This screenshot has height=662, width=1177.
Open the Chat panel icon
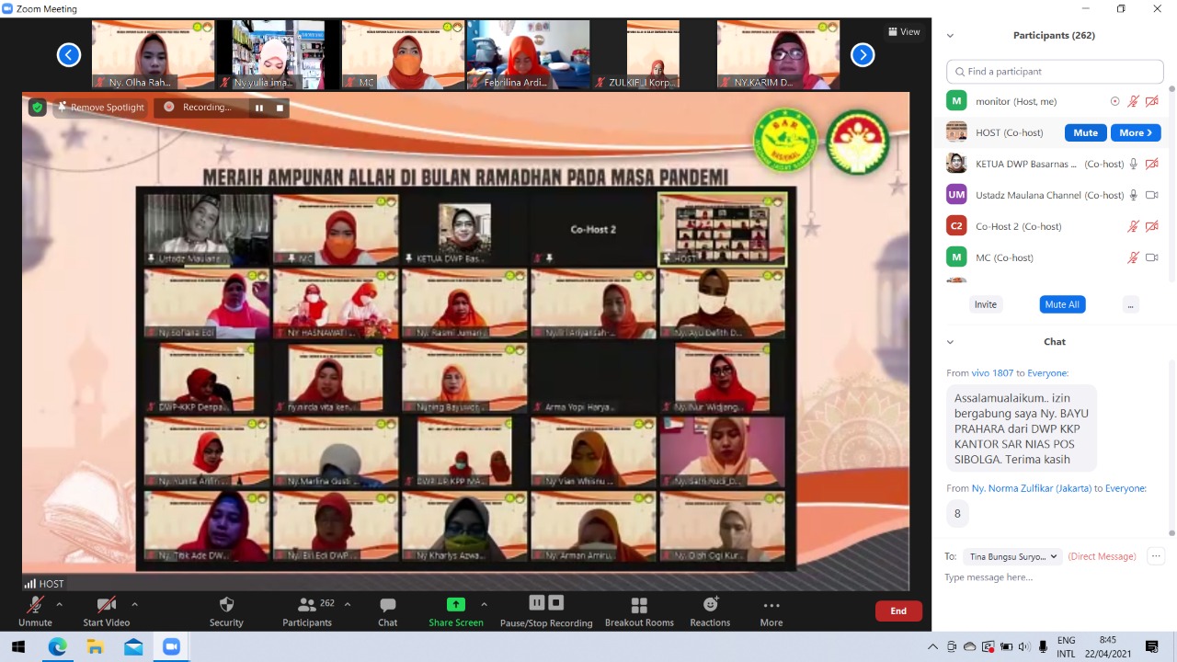(x=387, y=605)
